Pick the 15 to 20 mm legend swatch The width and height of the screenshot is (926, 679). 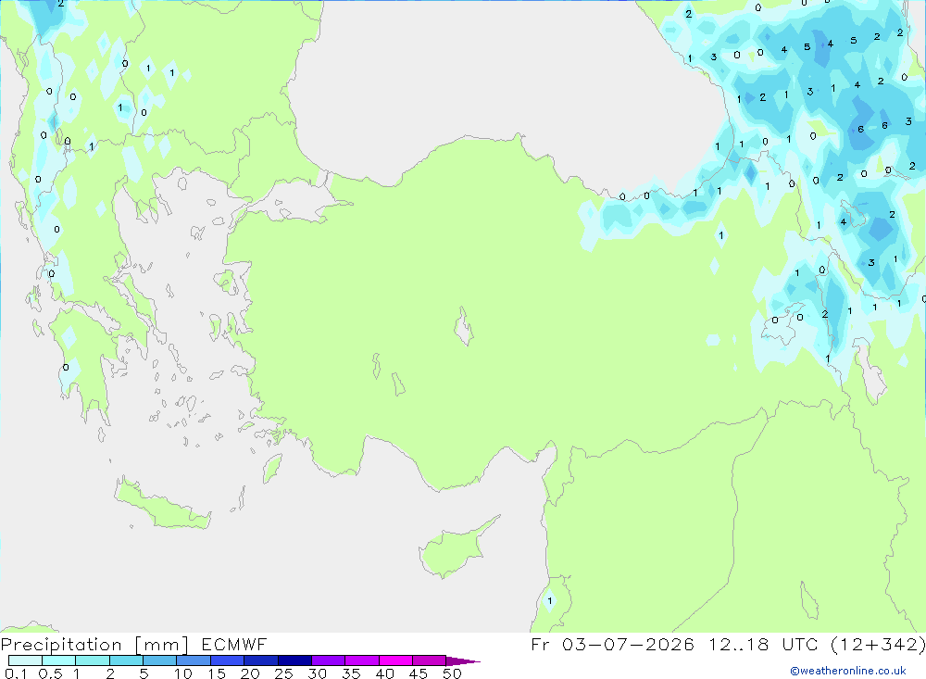228,660
